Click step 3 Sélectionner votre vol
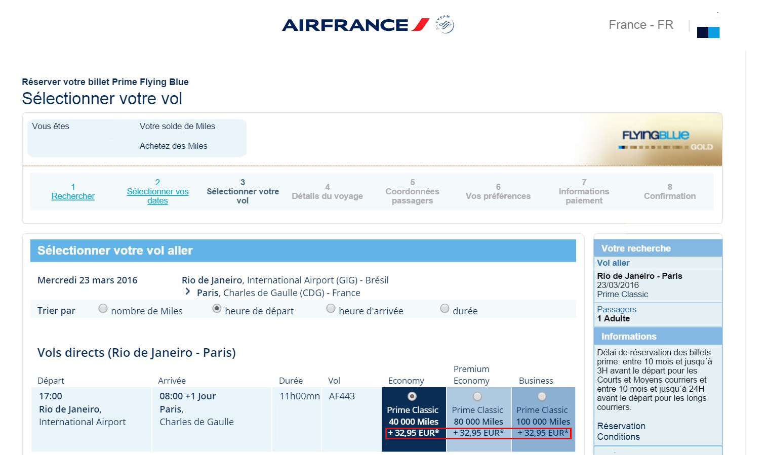The height and width of the screenshot is (455, 768). pos(243,191)
